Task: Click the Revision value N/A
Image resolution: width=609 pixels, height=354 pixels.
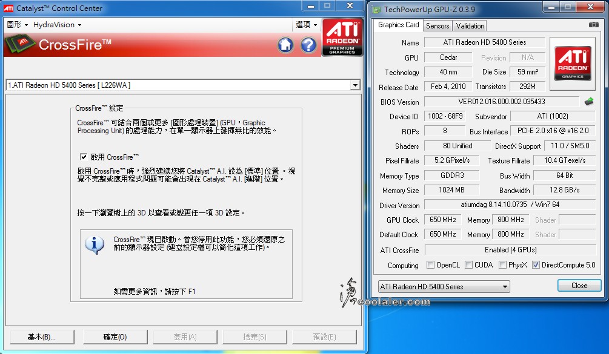Action: coord(527,57)
